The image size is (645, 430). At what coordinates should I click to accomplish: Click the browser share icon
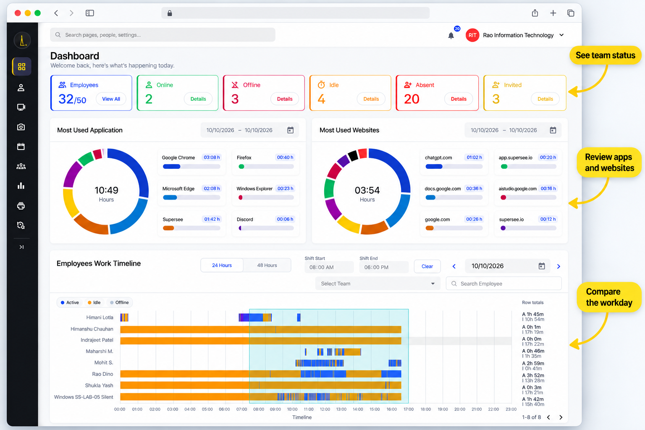click(535, 13)
